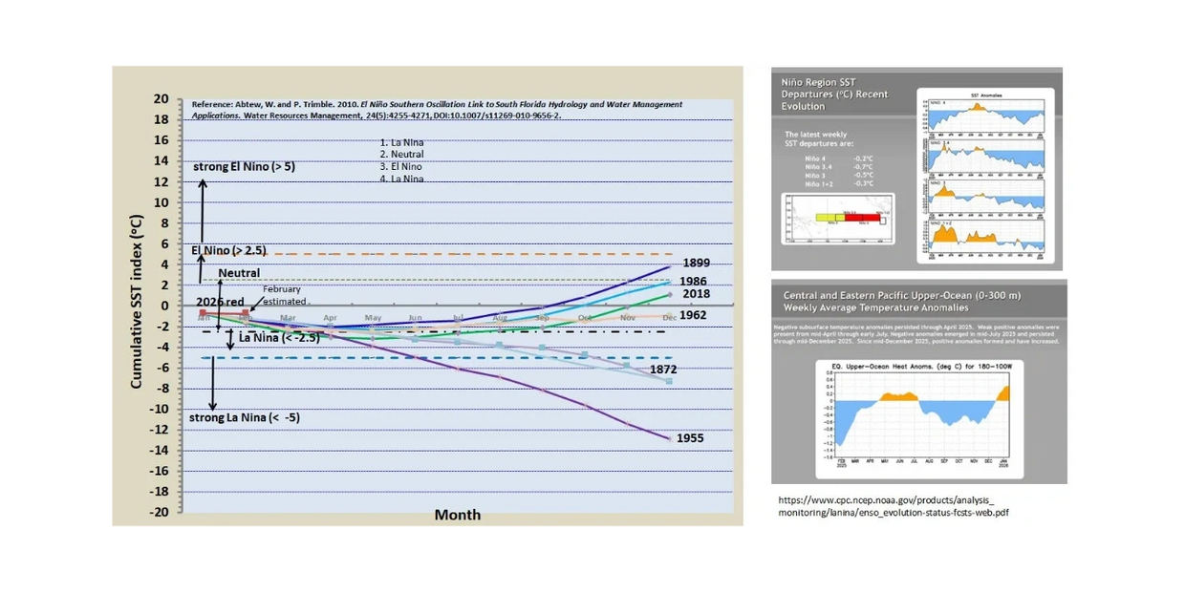
Task: Click the 1955 line label
Action: tap(690, 438)
